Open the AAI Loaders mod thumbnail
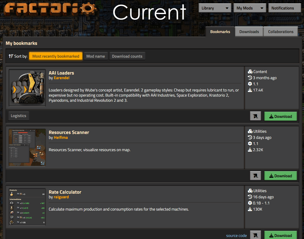Screen dimensions: 304x239 pyautogui.click(x=27, y=88)
